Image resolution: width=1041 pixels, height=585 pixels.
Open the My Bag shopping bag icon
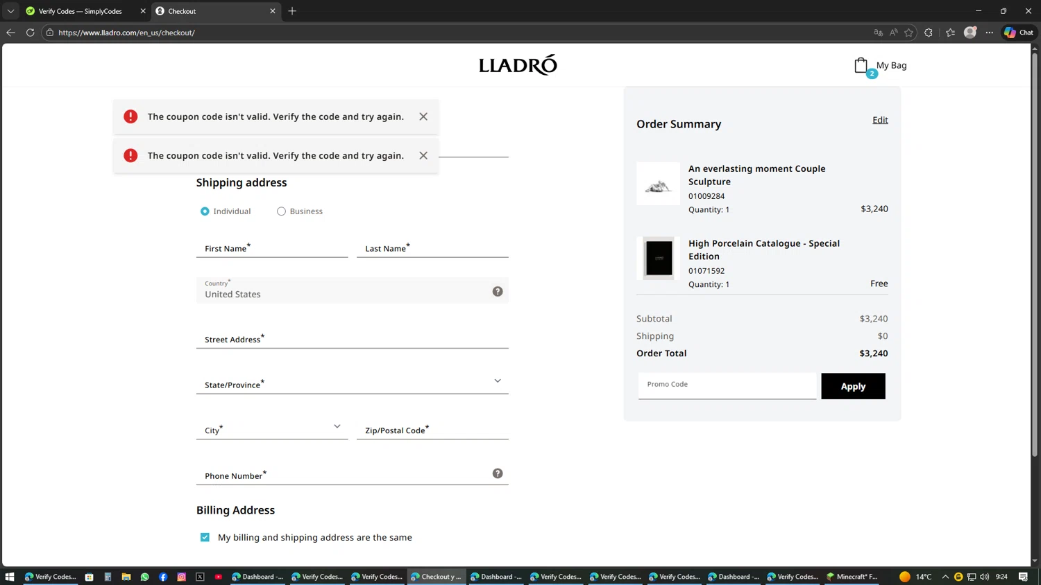[x=861, y=65]
